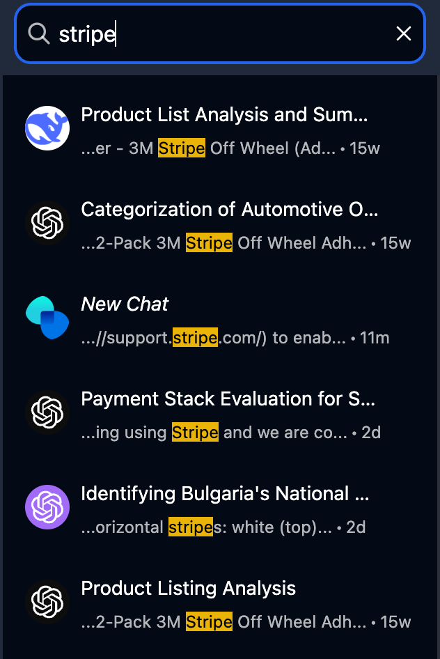Clear the search with the X icon
The width and height of the screenshot is (440, 659).
click(404, 33)
